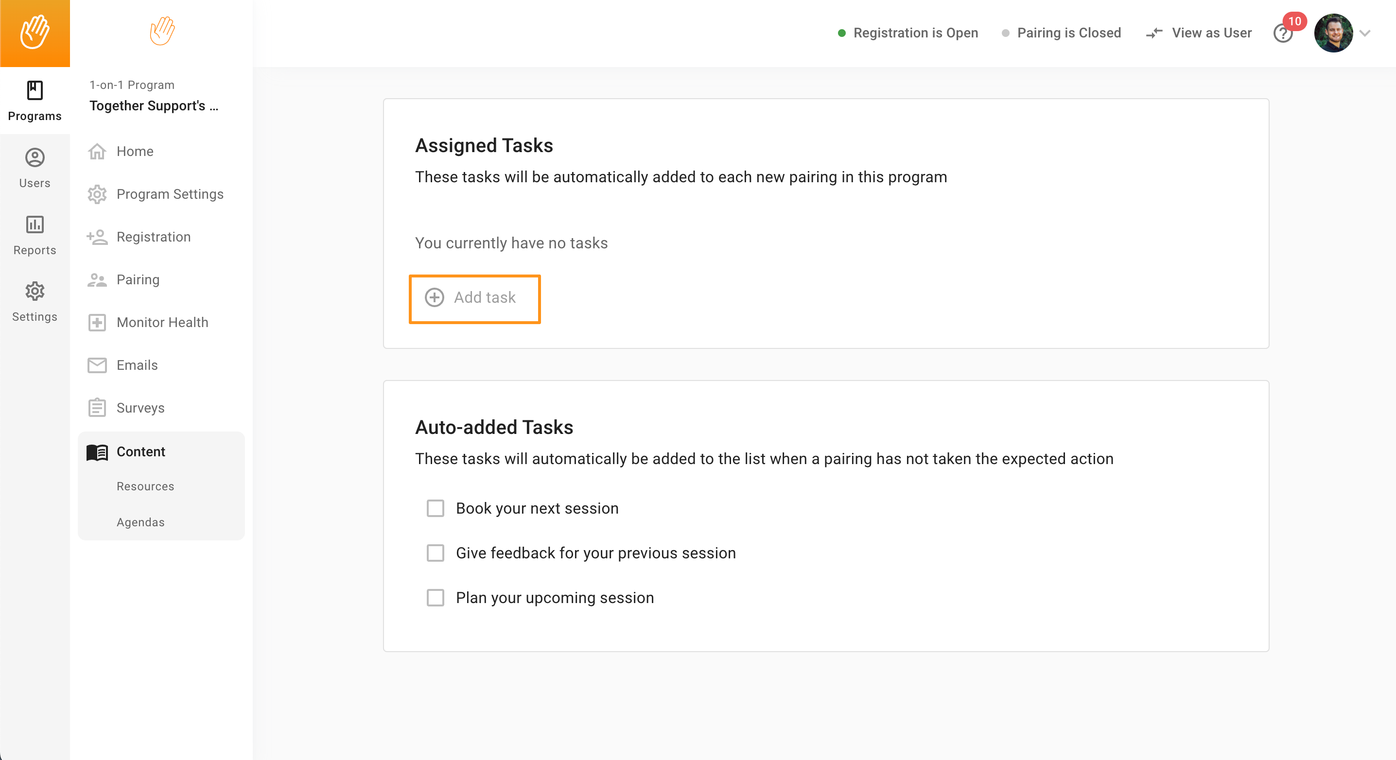This screenshot has width=1396, height=760.
Task: Click the Monitor Health plus-box icon
Action: pos(97,322)
